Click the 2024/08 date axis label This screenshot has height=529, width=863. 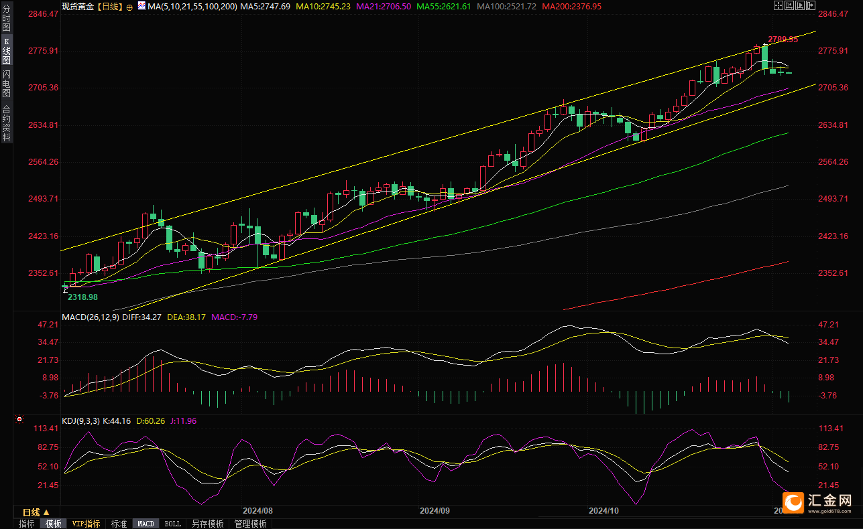[x=258, y=510]
